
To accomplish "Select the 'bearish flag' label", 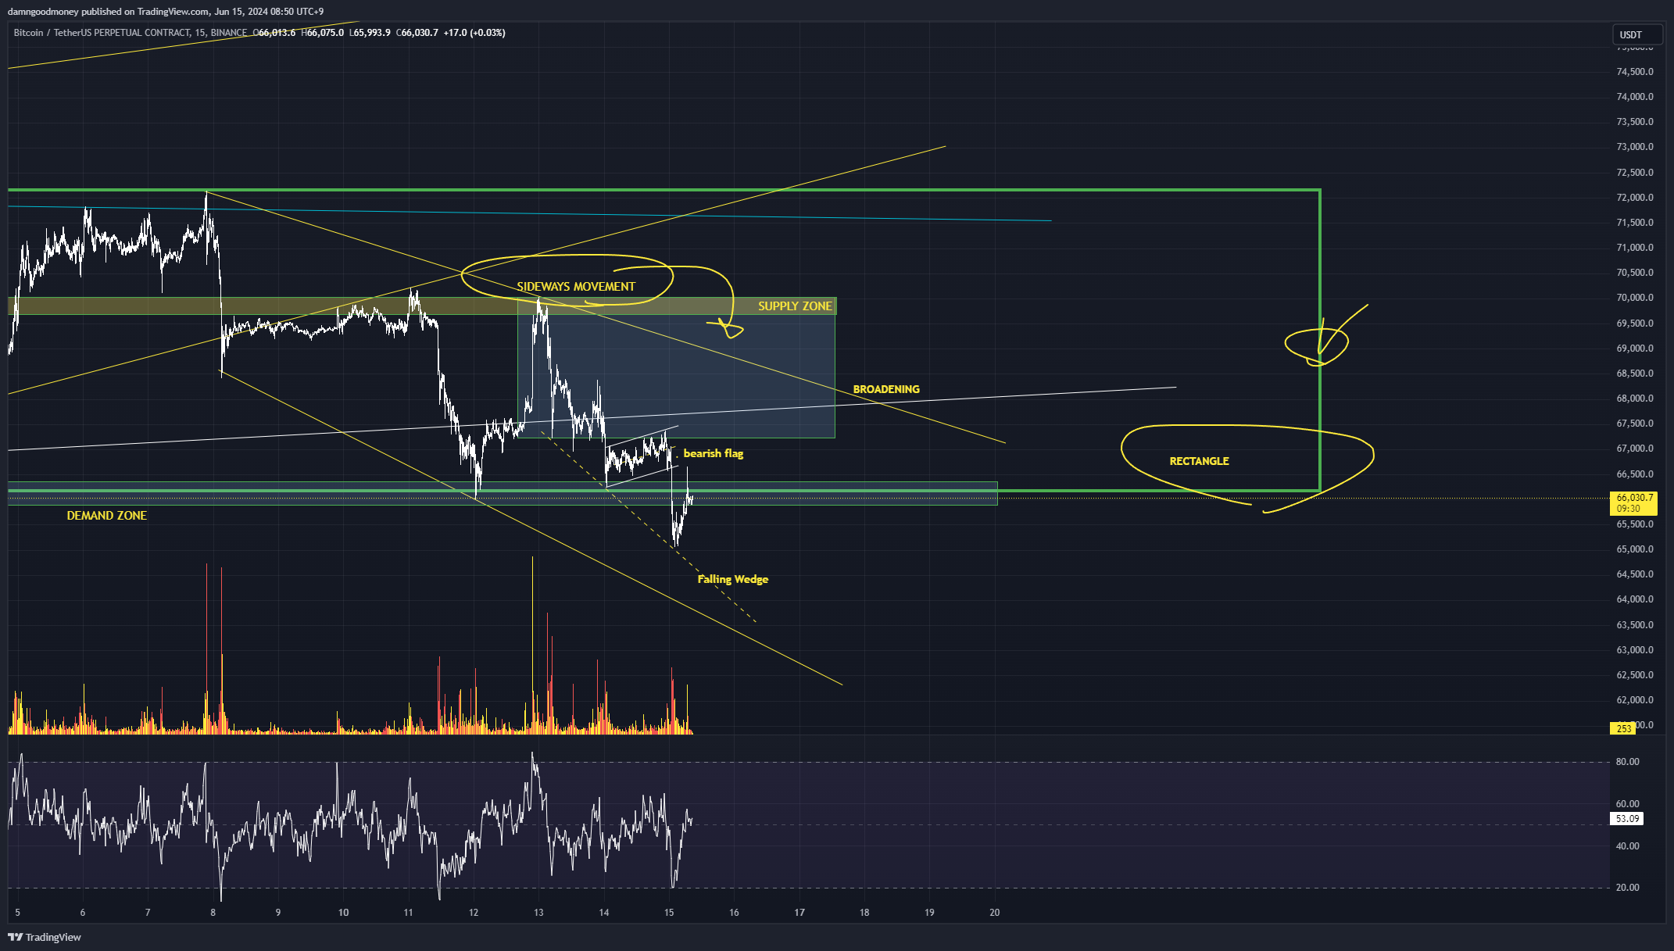I will tap(714, 453).
